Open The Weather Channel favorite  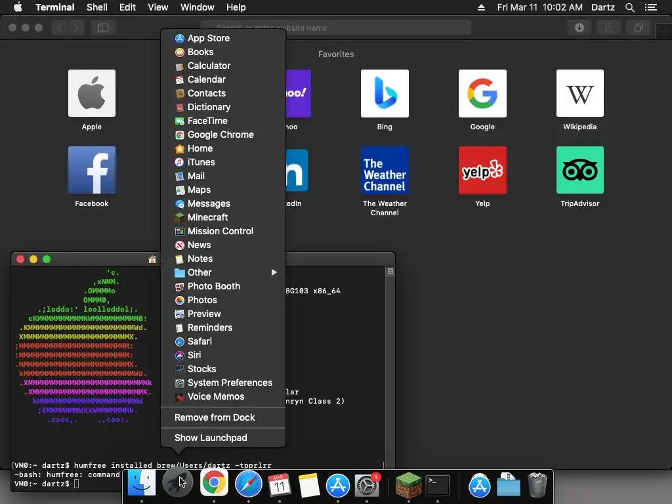click(385, 170)
